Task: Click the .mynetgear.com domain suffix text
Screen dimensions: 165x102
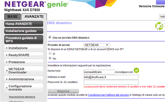Action: 124,72
